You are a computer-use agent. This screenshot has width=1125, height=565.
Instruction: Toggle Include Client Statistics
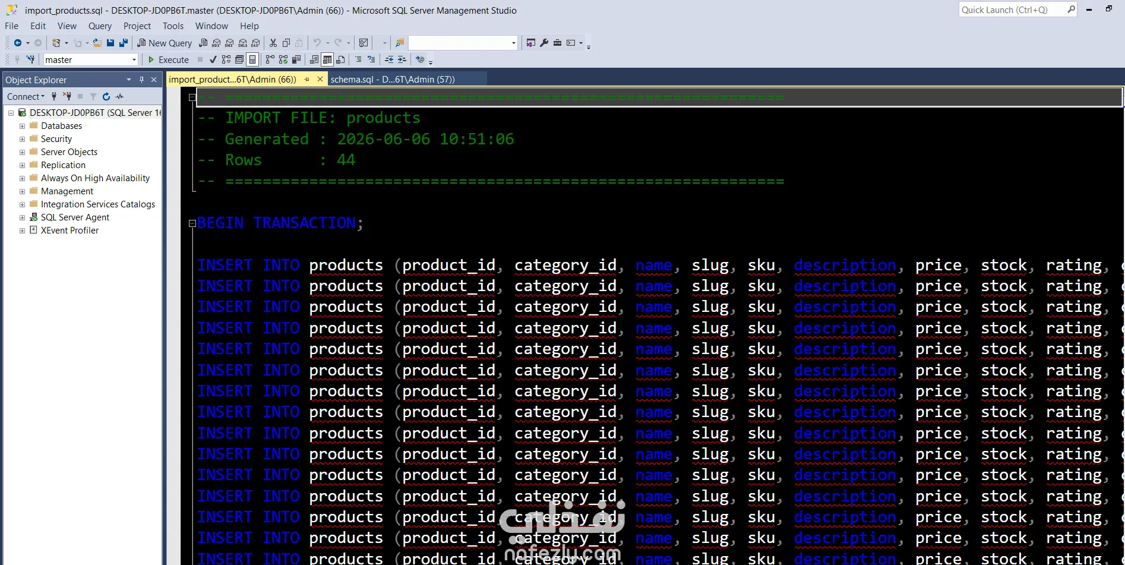coord(296,59)
